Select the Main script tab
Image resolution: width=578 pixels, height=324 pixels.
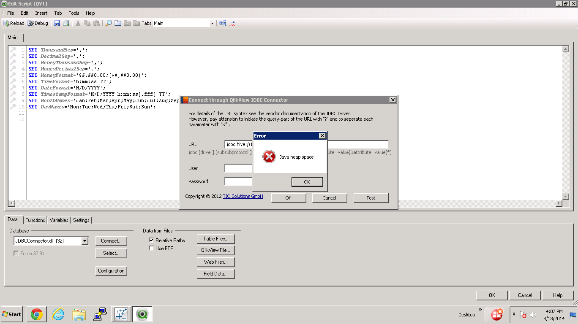13,38
